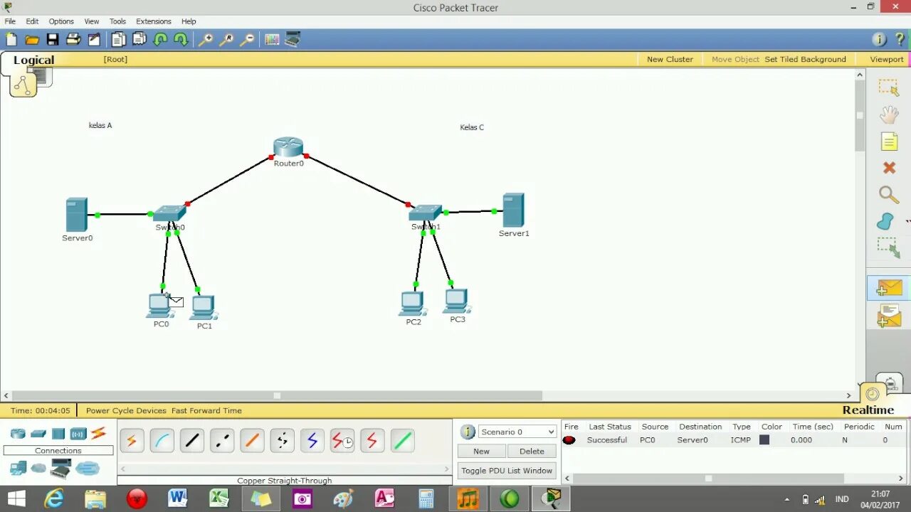This screenshot has height=512, width=911.
Task: Click Fast Forward Time
Action: click(x=206, y=410)
